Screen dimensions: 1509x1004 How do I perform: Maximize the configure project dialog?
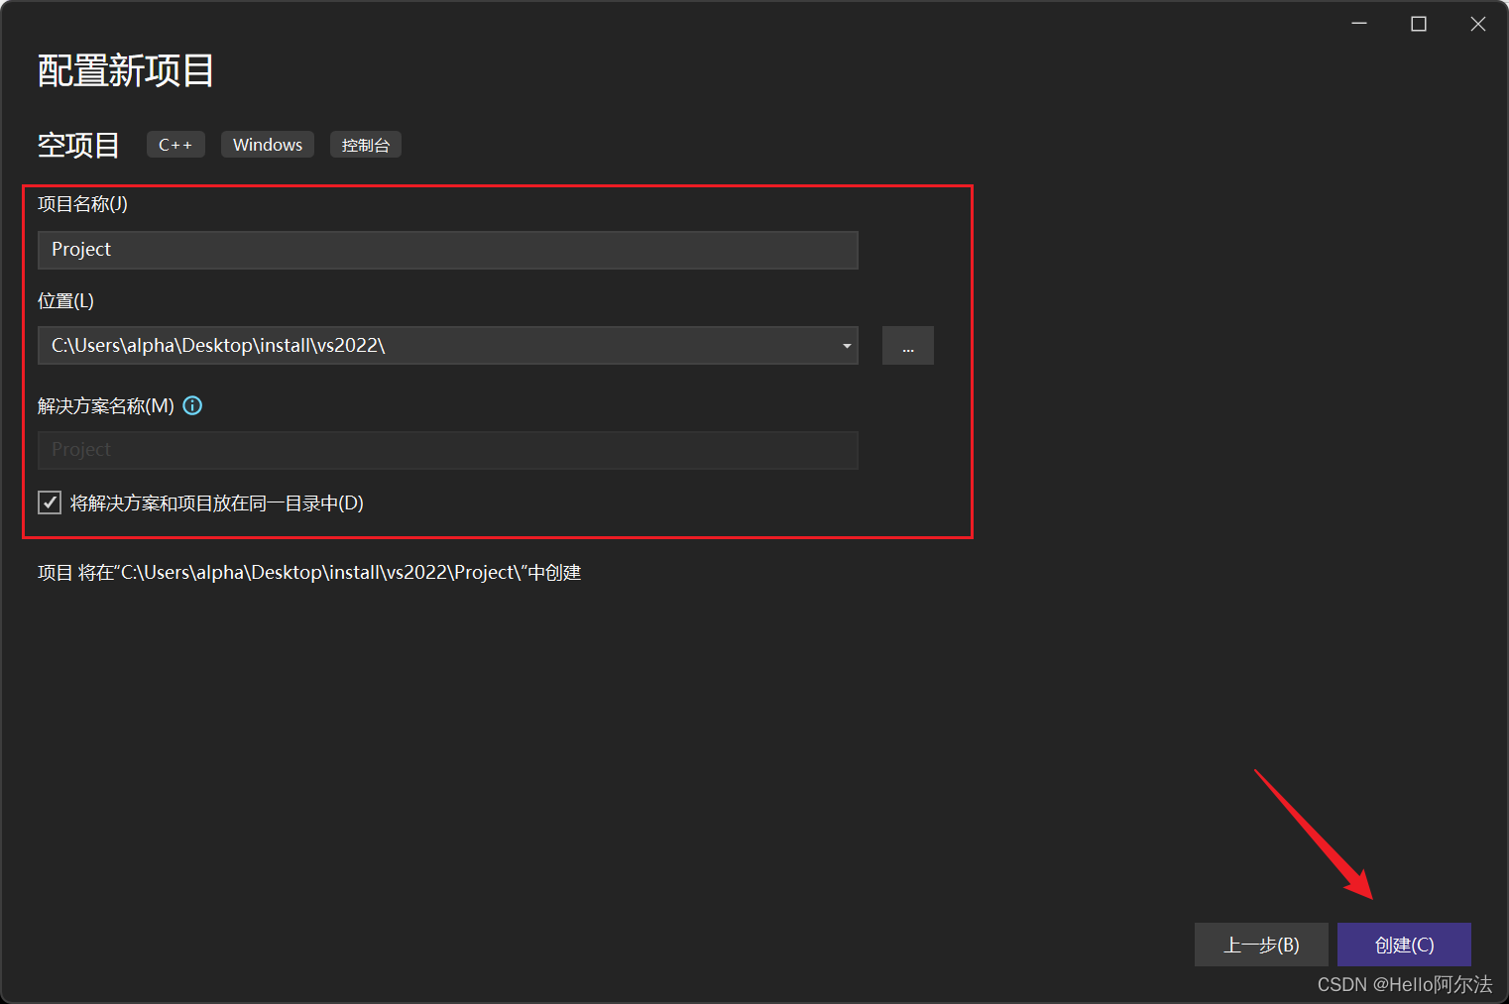(1419, 24)
